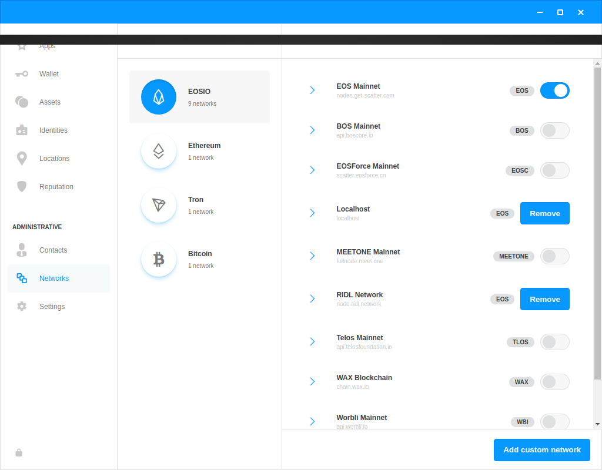Click the Identities badge icon
This screenshot has width=602, height=470.
tap(22, 130)
